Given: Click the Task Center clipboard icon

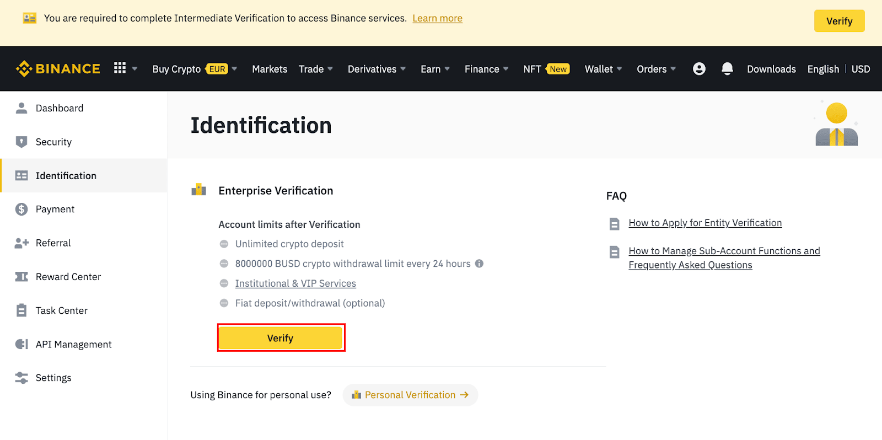Looking at the screenshot, I should [21, 310].
